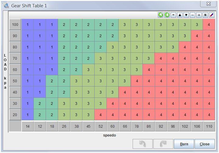Select the red gear 4 cell at load 100
The height and width of the screenshot is (153, 219).
coord(209,25)
